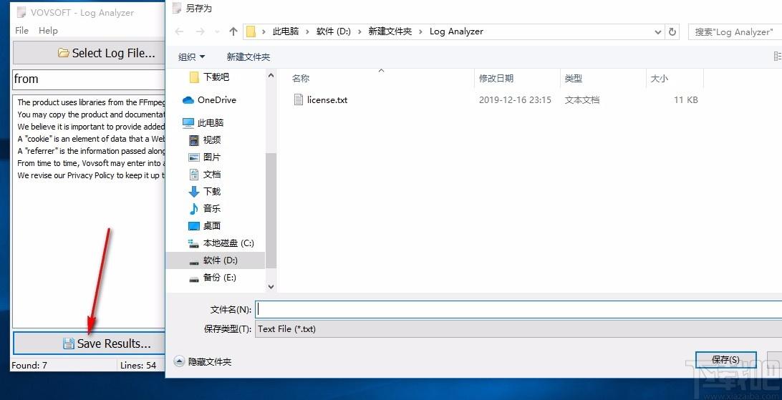Click navigation pane scroll down arrow
This screenshot has width=782, height=400.
(x=271, y=287)
